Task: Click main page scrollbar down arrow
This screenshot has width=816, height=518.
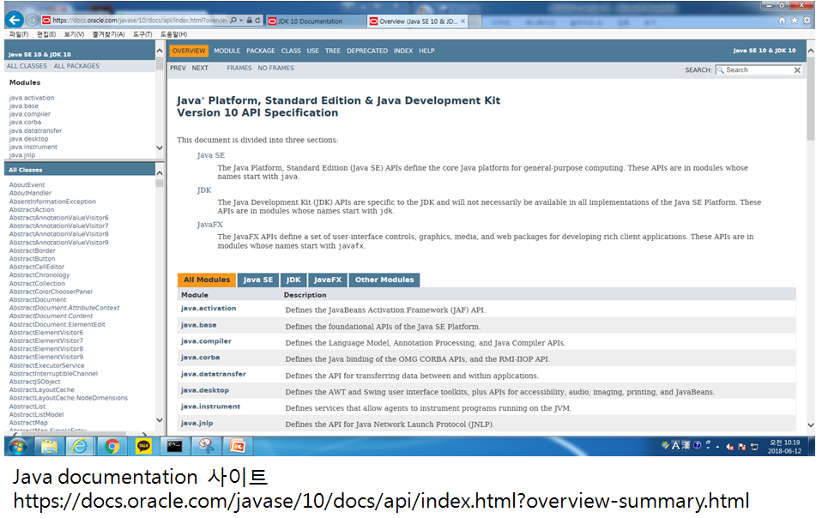Action: click(810, 425)
